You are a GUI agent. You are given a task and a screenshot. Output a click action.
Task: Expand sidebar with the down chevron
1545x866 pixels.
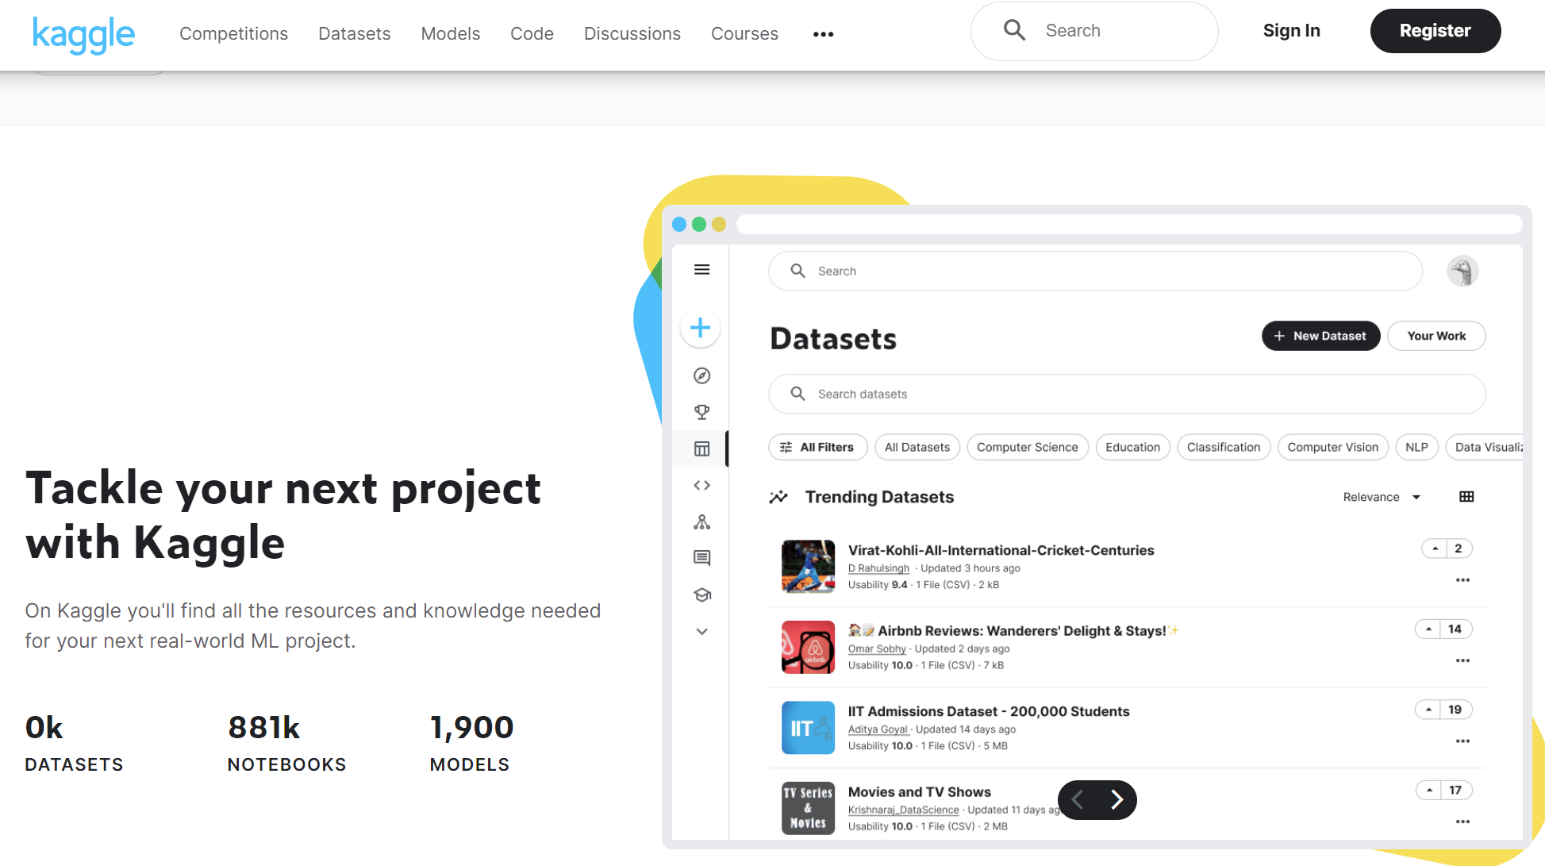[701, 632]
